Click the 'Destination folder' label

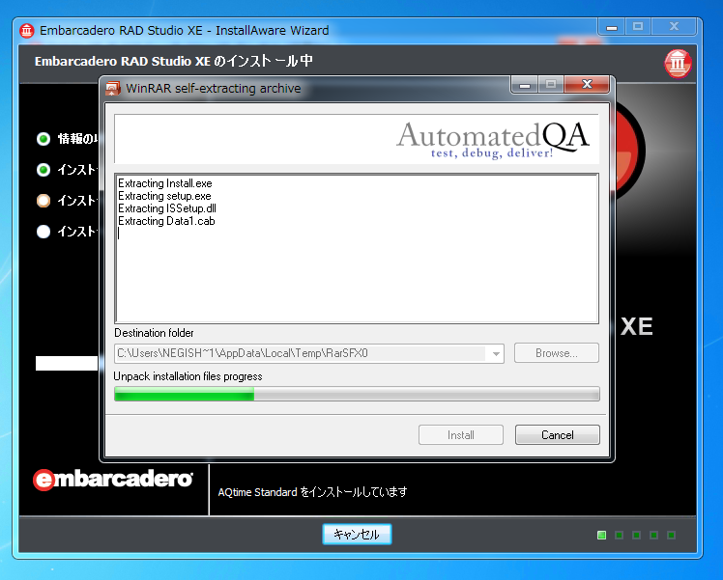(154, 333)
